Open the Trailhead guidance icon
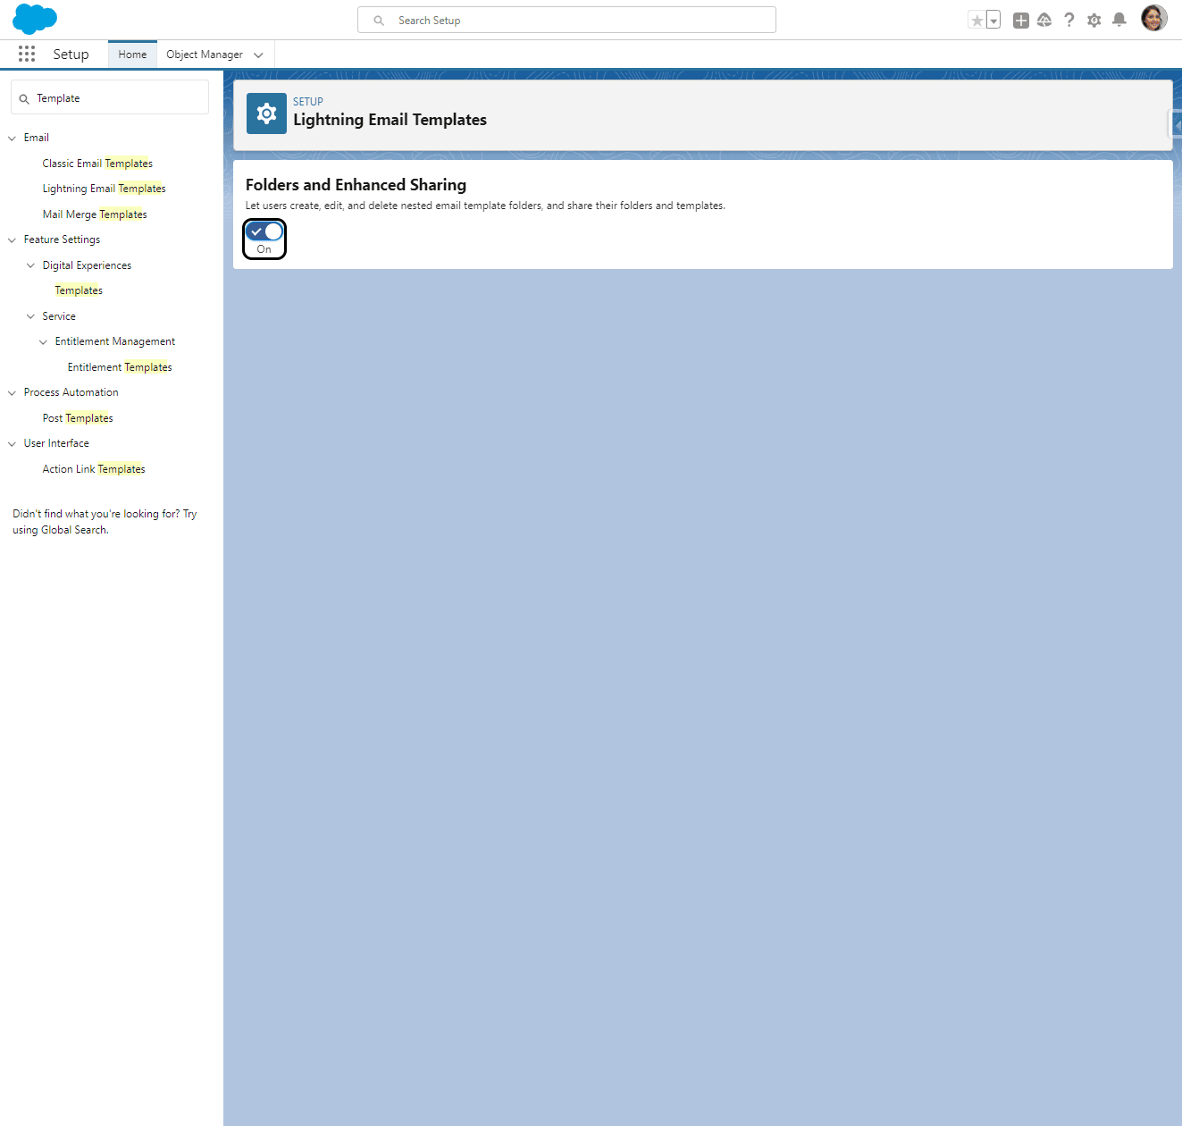This screenshot has height=1126, width=1182. (x=1044, y=20)
